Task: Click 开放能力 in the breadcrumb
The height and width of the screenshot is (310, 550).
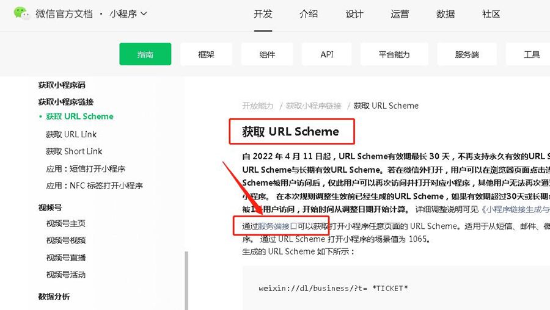Action: pyautogui.click(x=257, y=106)
